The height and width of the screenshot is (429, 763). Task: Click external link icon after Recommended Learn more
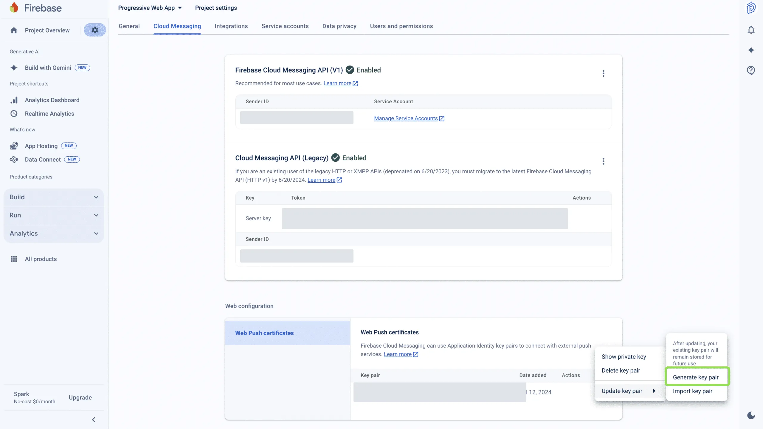355,84
